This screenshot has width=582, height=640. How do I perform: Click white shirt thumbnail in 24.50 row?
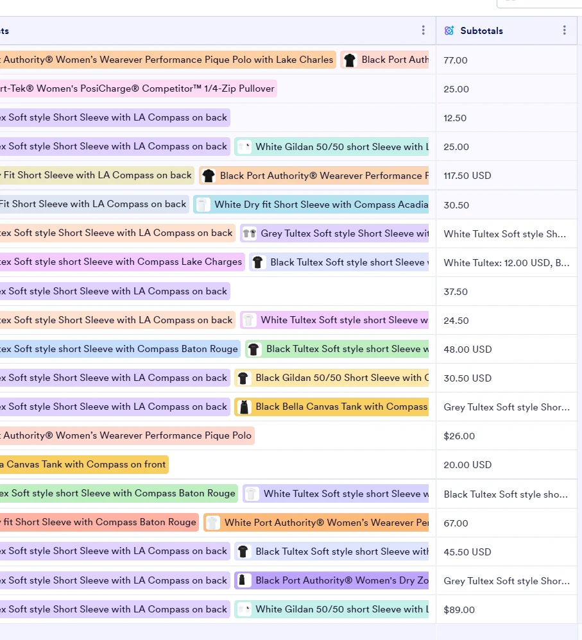pos(249,320)
